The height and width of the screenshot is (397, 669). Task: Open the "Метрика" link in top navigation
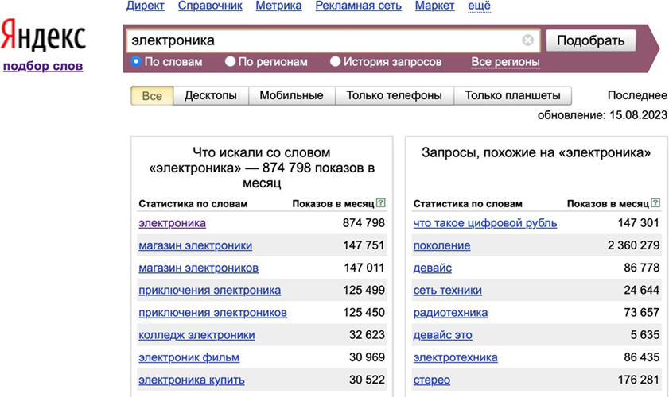click(x=278, y=6)
